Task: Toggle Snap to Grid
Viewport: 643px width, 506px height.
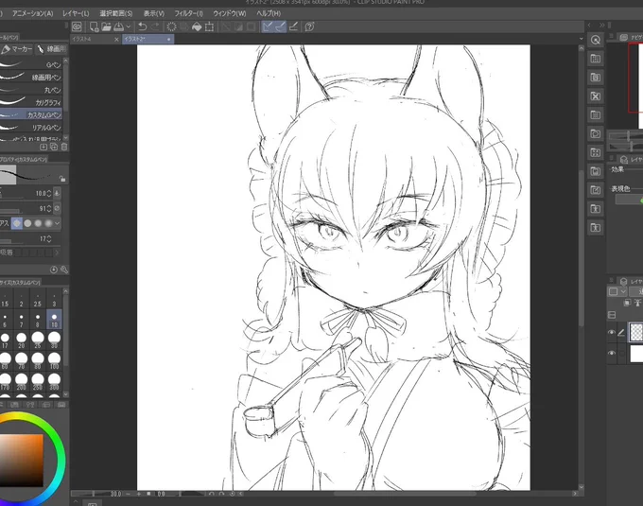Action: [293, 27]
